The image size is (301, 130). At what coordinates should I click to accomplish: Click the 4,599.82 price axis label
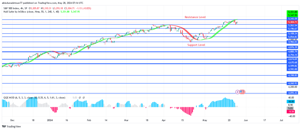click(x=292, y=66)
